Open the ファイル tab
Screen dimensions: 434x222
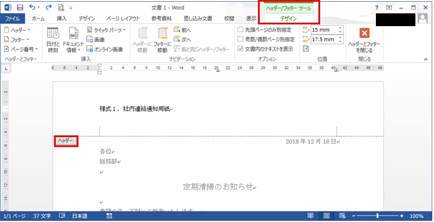[x=12, y=19]
